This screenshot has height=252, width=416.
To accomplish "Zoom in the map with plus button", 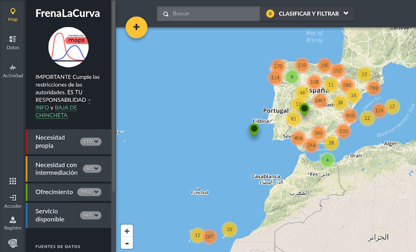I will click(x=127, y=231).
